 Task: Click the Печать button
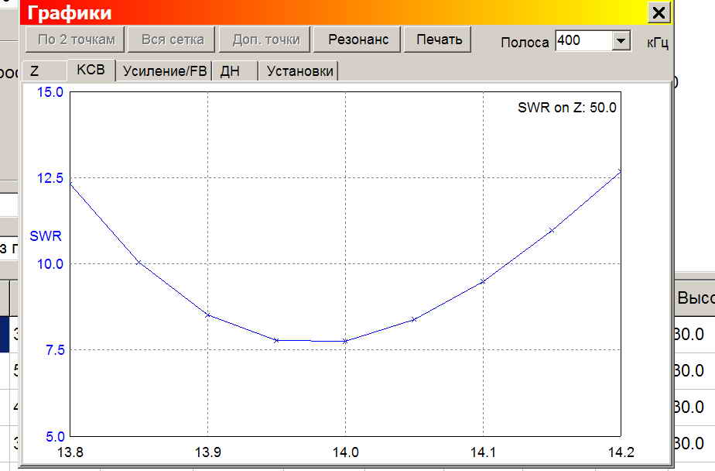pos(439,40)
